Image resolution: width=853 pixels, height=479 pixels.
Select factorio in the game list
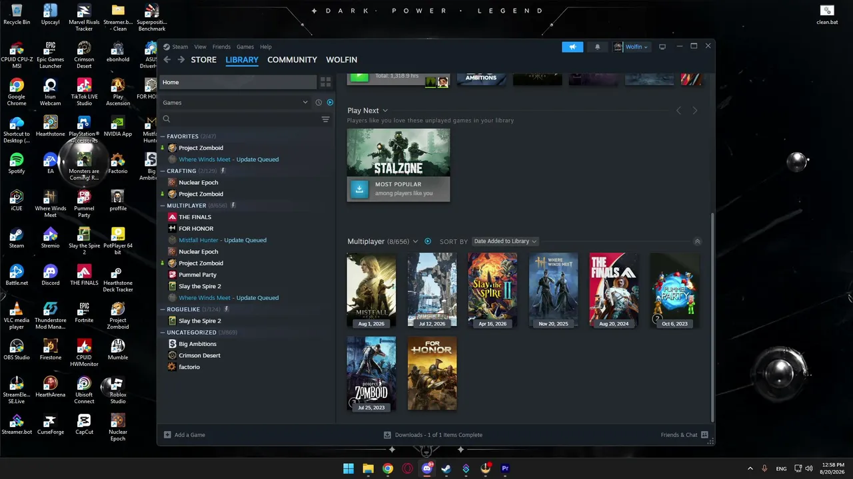(x=189, y=367)
